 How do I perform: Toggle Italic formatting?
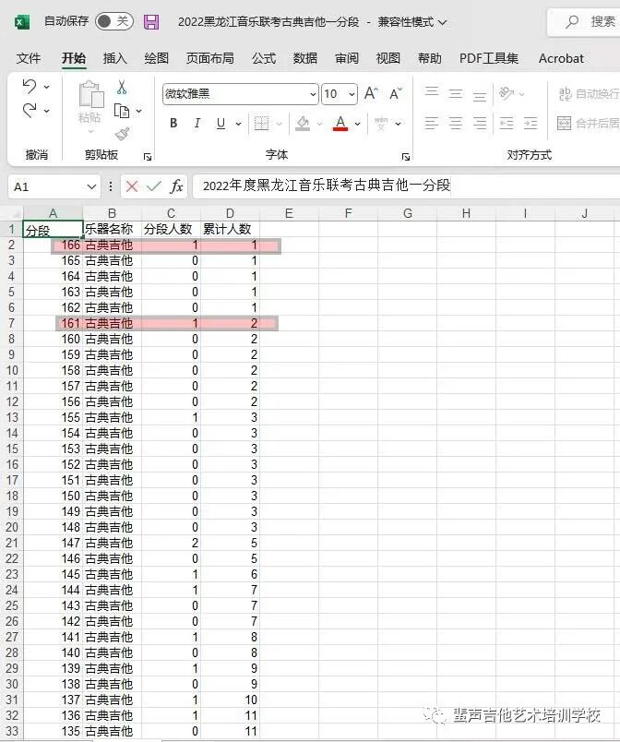click(197, 123)
